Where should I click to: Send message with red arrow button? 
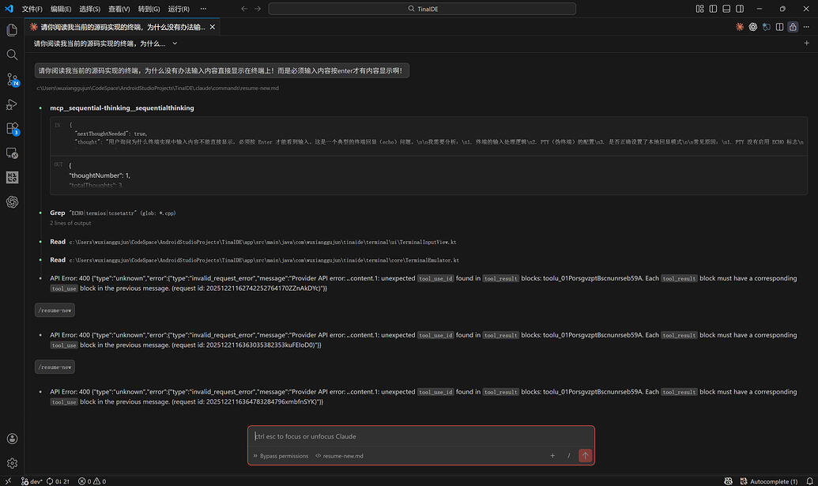pos(586,456)
